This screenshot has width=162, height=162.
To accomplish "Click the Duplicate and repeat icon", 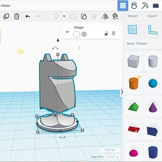I will point(6,16).
